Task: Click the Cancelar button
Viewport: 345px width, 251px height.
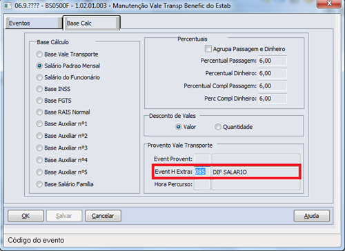Action: (x=103, y=216)
